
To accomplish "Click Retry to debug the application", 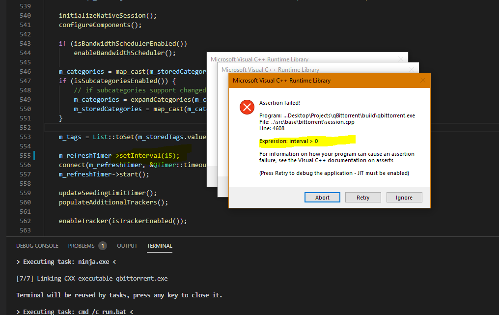I will click(363, 197).
